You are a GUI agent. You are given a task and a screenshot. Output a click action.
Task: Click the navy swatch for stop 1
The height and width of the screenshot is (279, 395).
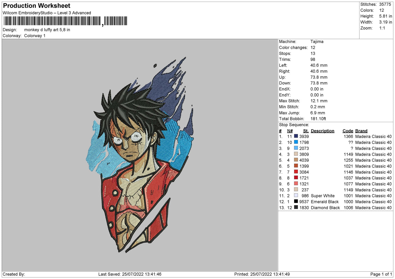click(296, 136)
